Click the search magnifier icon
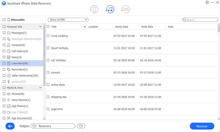220x132 pixels. [185, 20]
